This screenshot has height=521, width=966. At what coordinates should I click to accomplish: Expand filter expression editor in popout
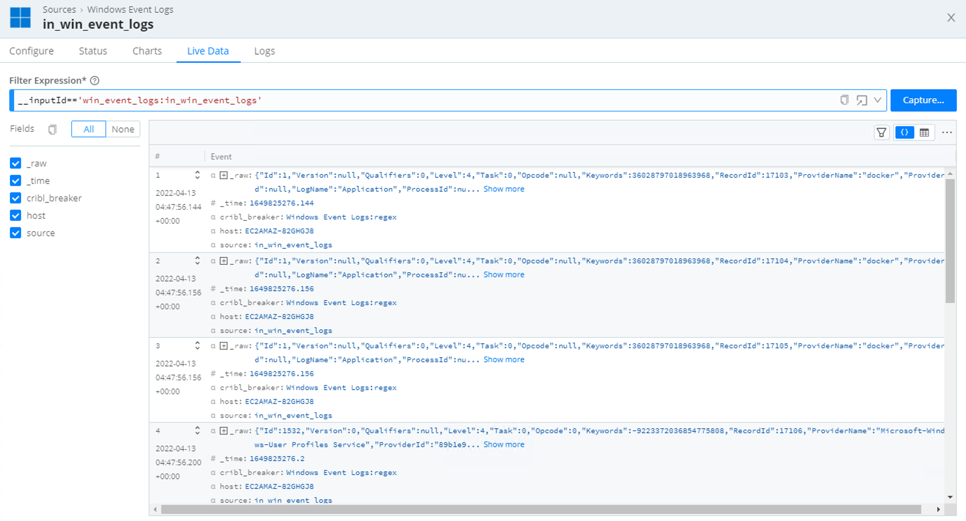[861, 100]
